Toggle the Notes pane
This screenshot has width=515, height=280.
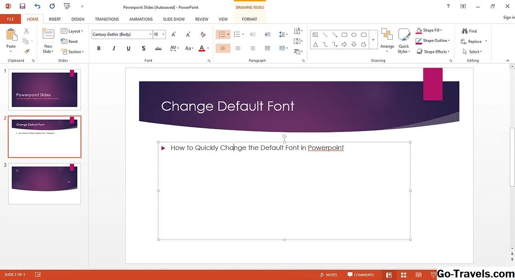click(x=328, y=275)
